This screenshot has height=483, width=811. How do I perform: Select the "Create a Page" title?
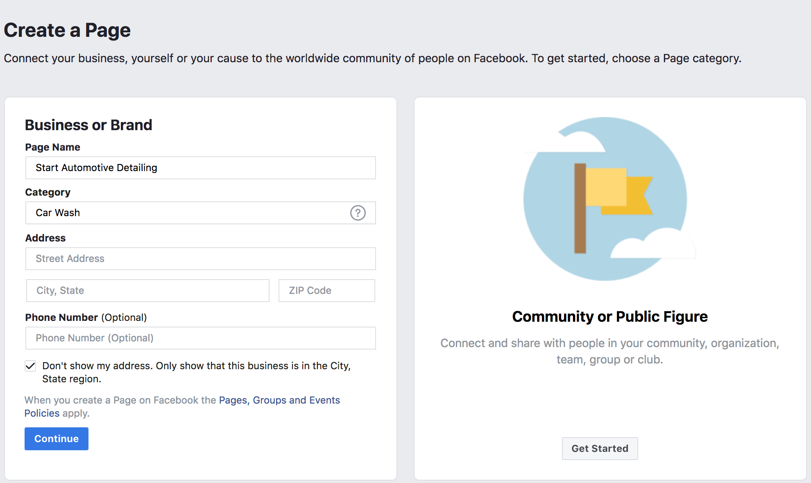click(x=67, y=30)
